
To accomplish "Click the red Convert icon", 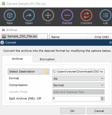I will pos(86,15).
